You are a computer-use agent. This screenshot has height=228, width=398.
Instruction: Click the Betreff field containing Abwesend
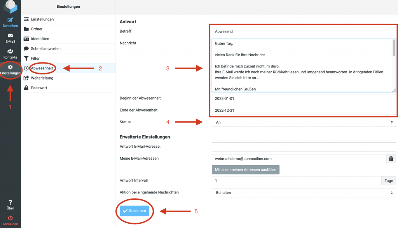(304, 31)
